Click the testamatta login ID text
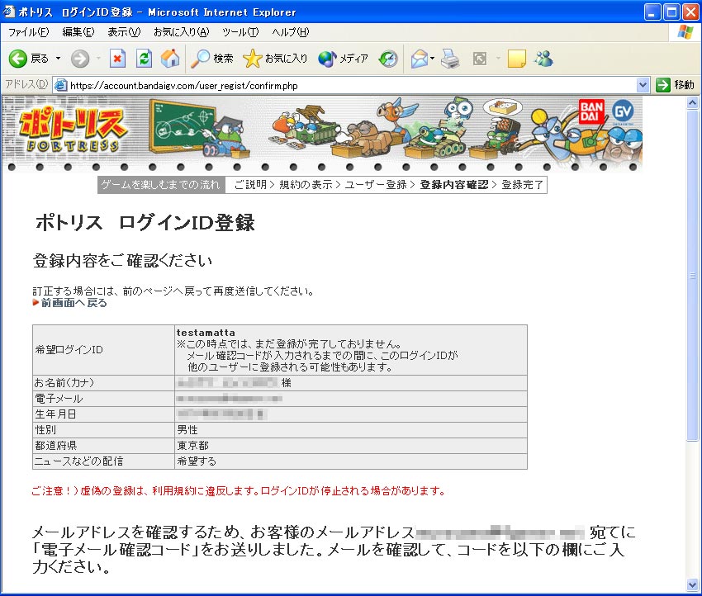Viewport: 702px width, 596px height. (x=206, y=333)
